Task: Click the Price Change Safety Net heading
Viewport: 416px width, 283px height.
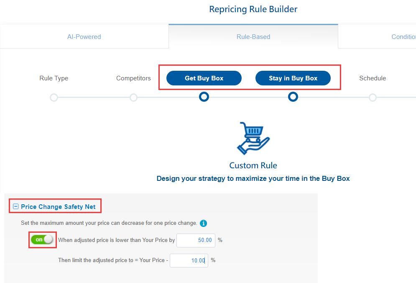Action: click(x=58, y=207)
